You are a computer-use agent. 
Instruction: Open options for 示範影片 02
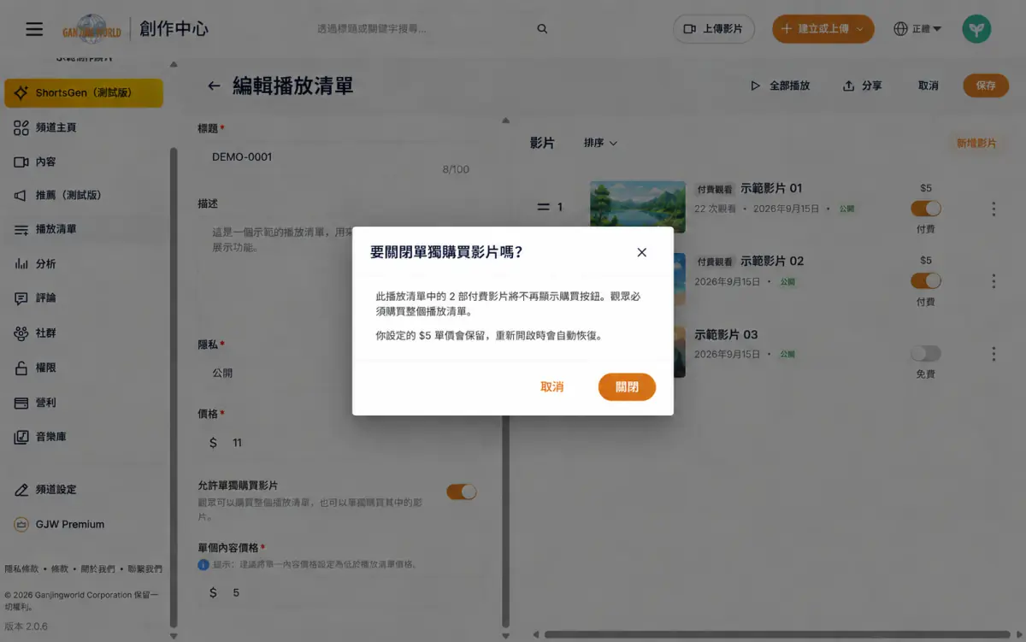[x=994, y=280]
